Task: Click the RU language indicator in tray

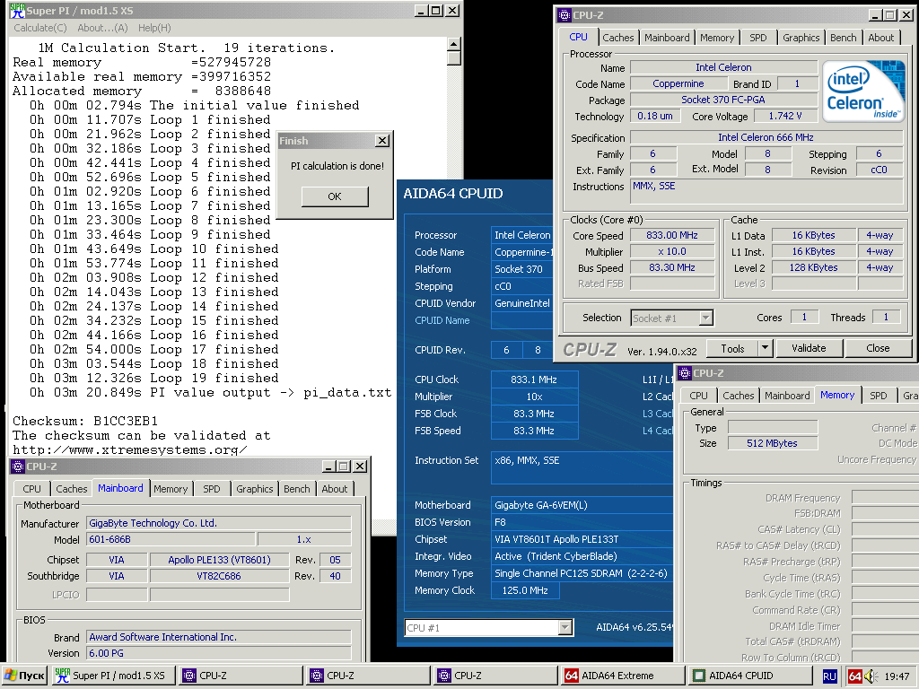Action: click(829, 676)
